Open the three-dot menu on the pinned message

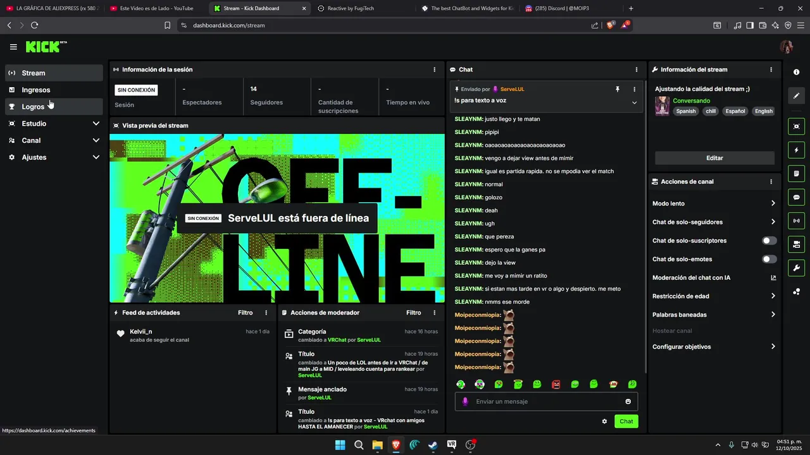point(634,90)
